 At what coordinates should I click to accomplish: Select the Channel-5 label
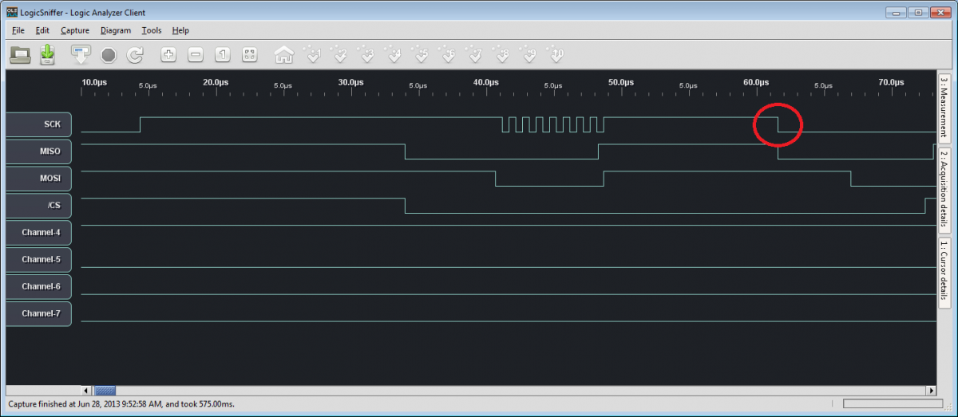(38, 260)
